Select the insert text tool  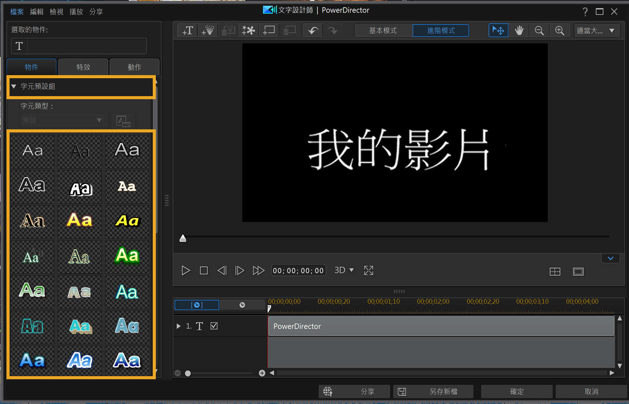pos(188,30)
